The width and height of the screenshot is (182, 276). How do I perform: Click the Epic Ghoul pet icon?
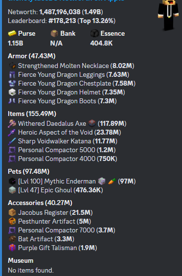[x=12, y=190]
